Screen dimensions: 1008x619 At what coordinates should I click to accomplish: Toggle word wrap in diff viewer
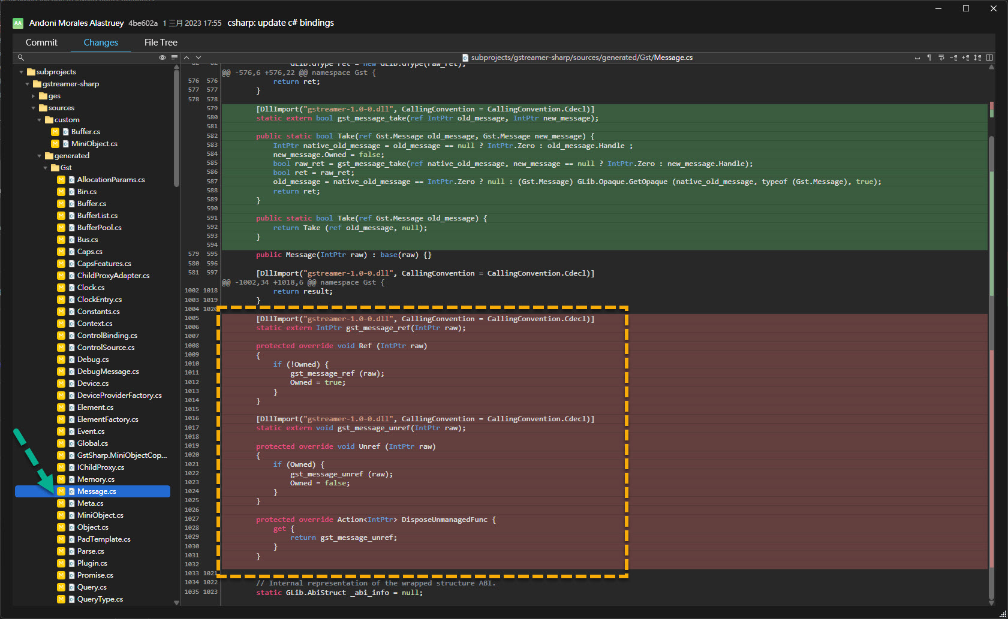941,58
